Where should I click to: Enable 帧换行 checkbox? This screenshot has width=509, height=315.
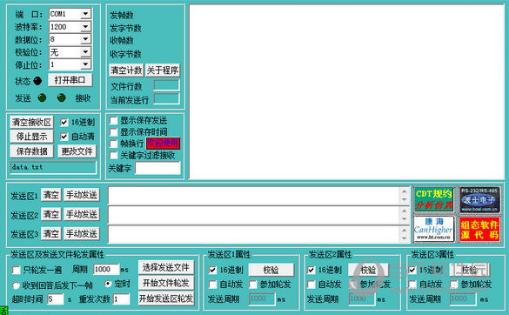pos(113,144)
